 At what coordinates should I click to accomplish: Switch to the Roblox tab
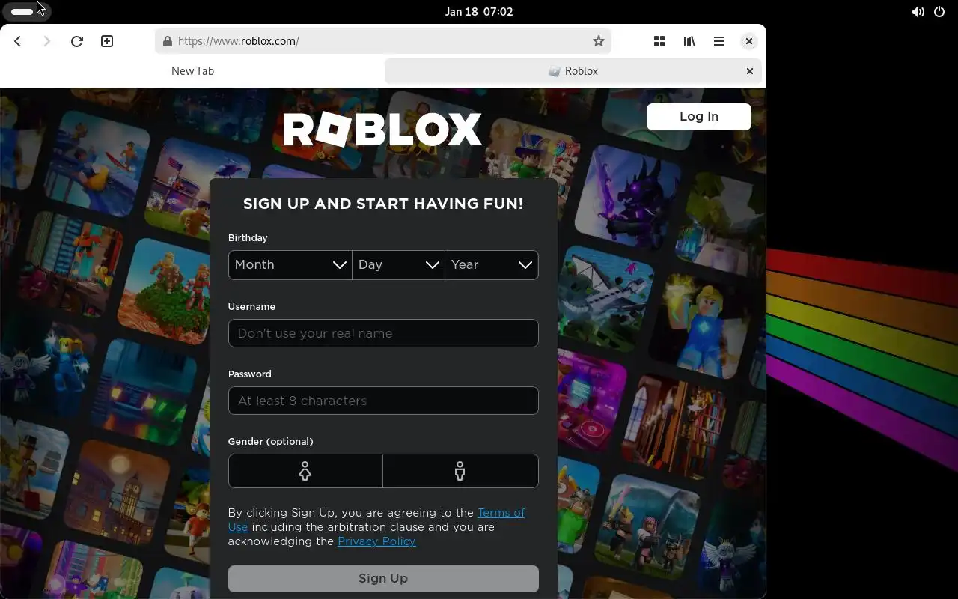(x=573, y=71)
